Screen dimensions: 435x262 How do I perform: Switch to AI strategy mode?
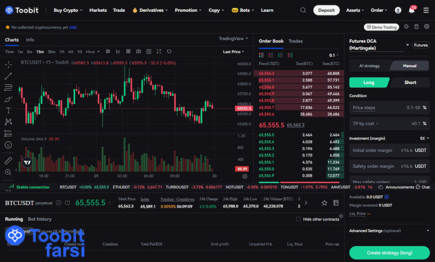click(x=369, y=65)
